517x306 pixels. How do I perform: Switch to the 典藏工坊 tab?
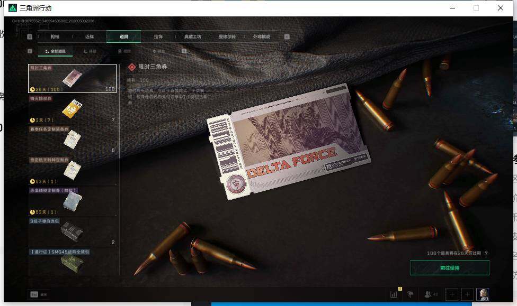[193, 36]
